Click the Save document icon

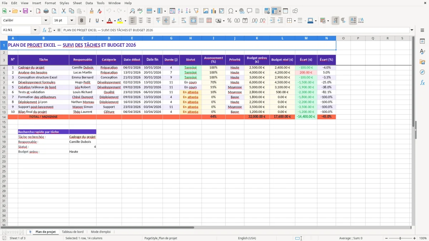pyautogui.click(x=25, y=11)
